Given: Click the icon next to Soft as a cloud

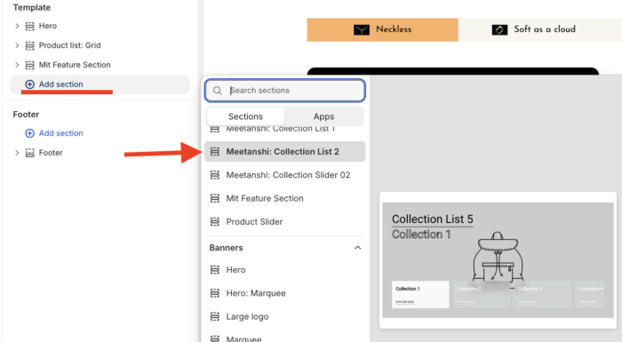Looking at the screenshot, I should (499, 29).
